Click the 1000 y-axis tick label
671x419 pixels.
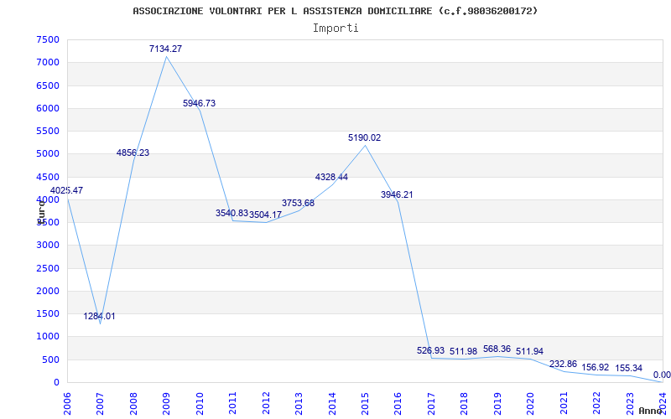coord(48,337)
